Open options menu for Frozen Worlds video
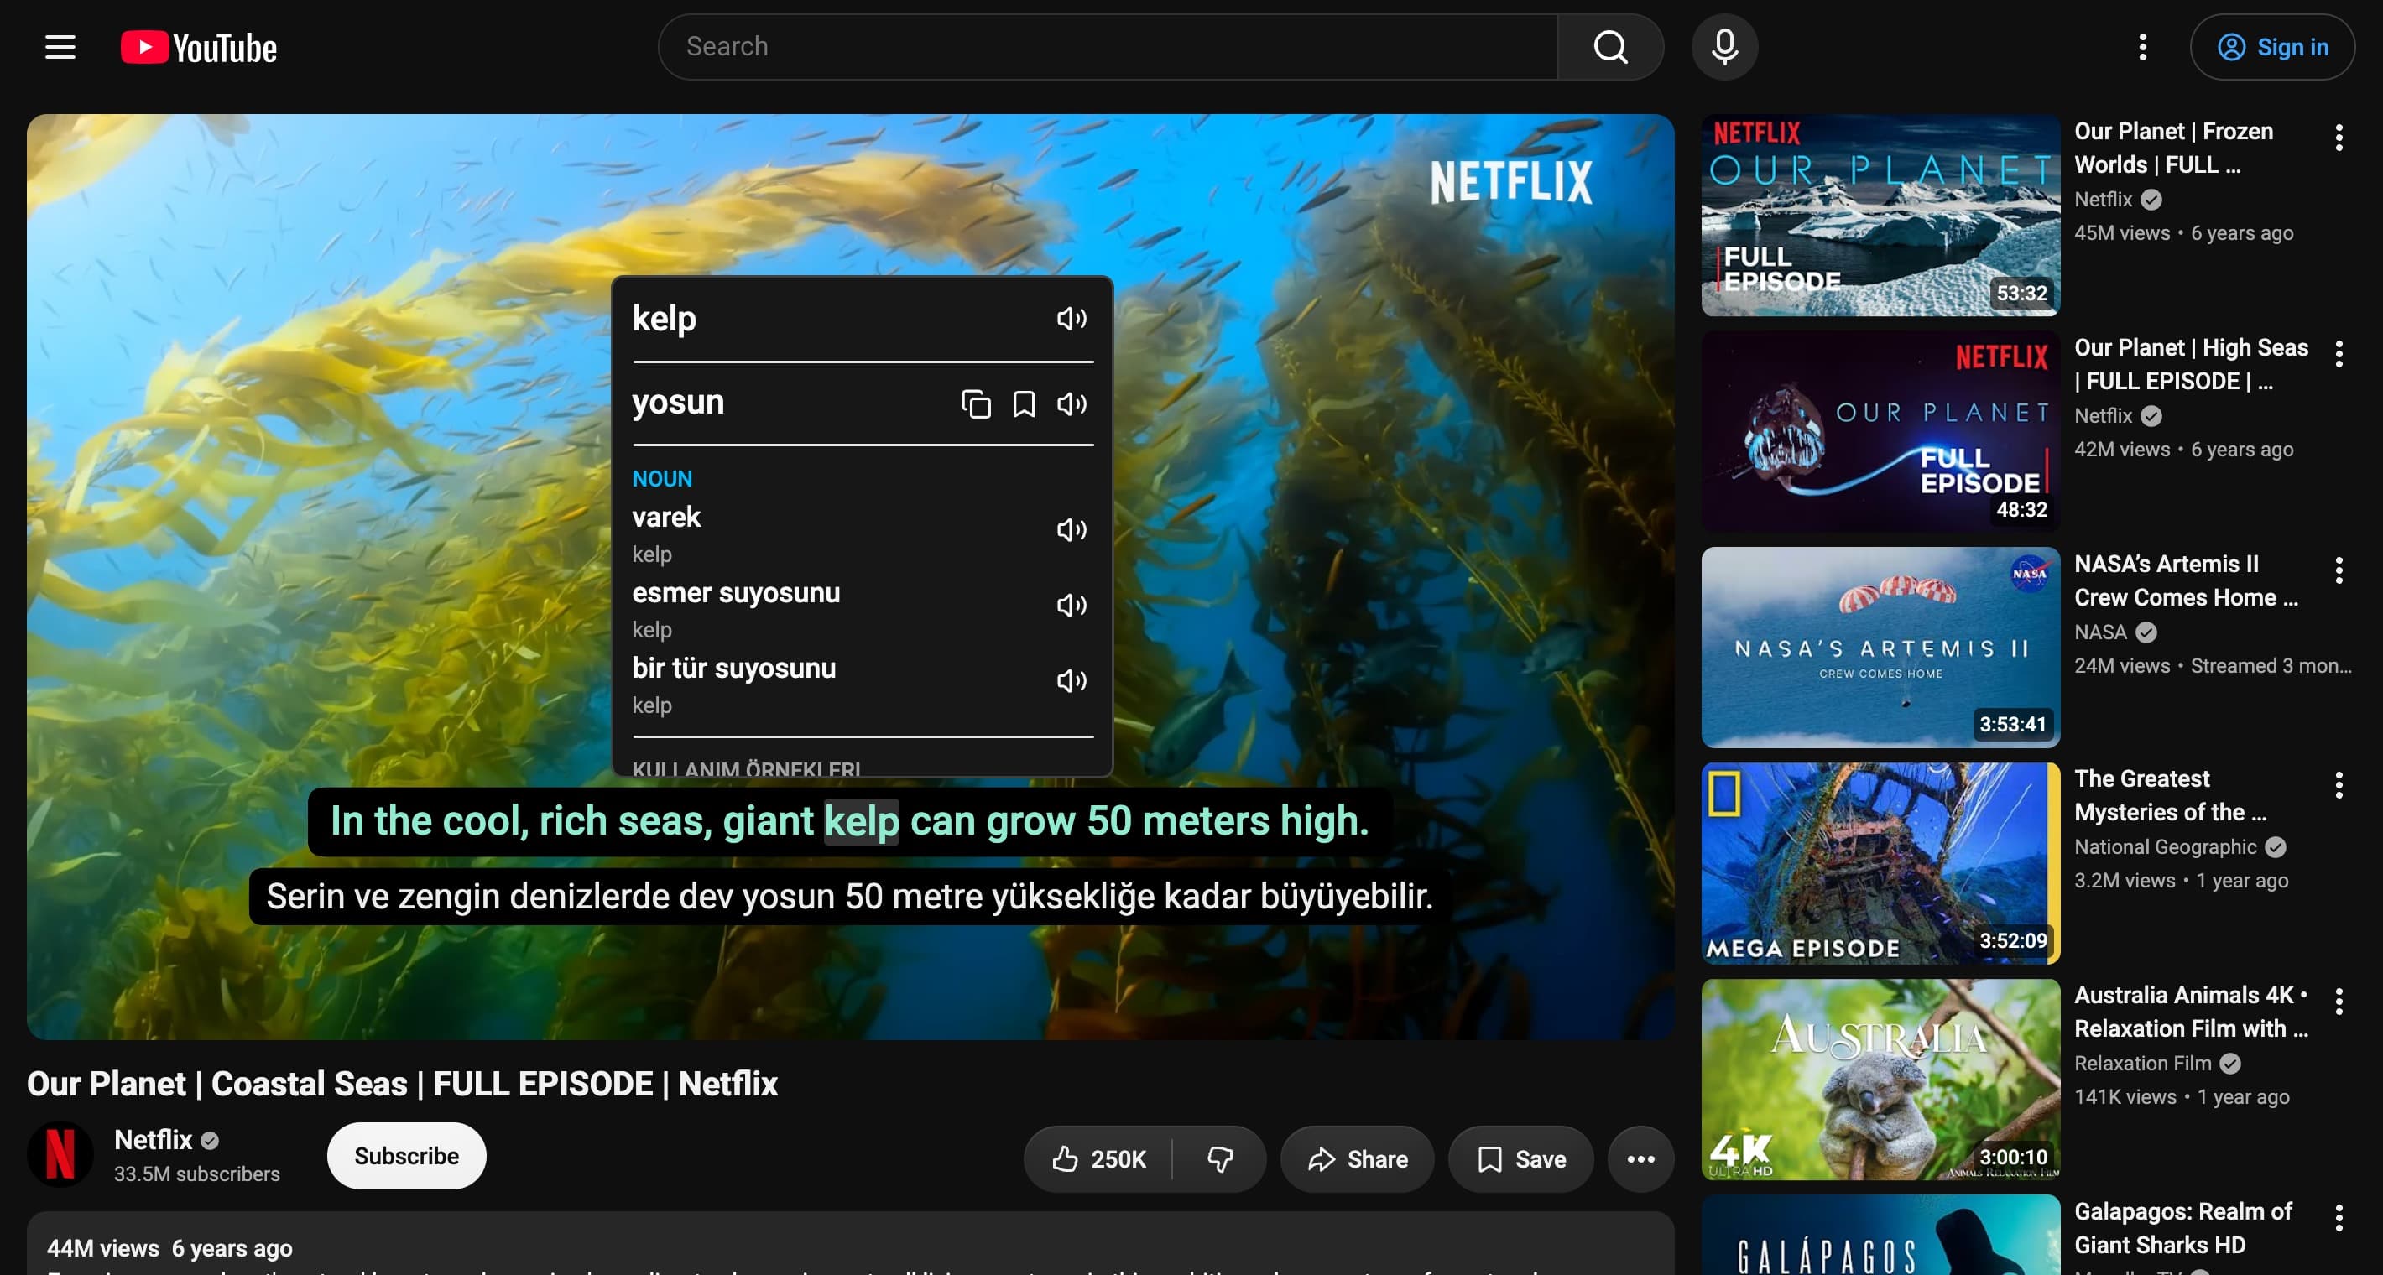The image size is (2383, 1275). [x=2339, y=138]
